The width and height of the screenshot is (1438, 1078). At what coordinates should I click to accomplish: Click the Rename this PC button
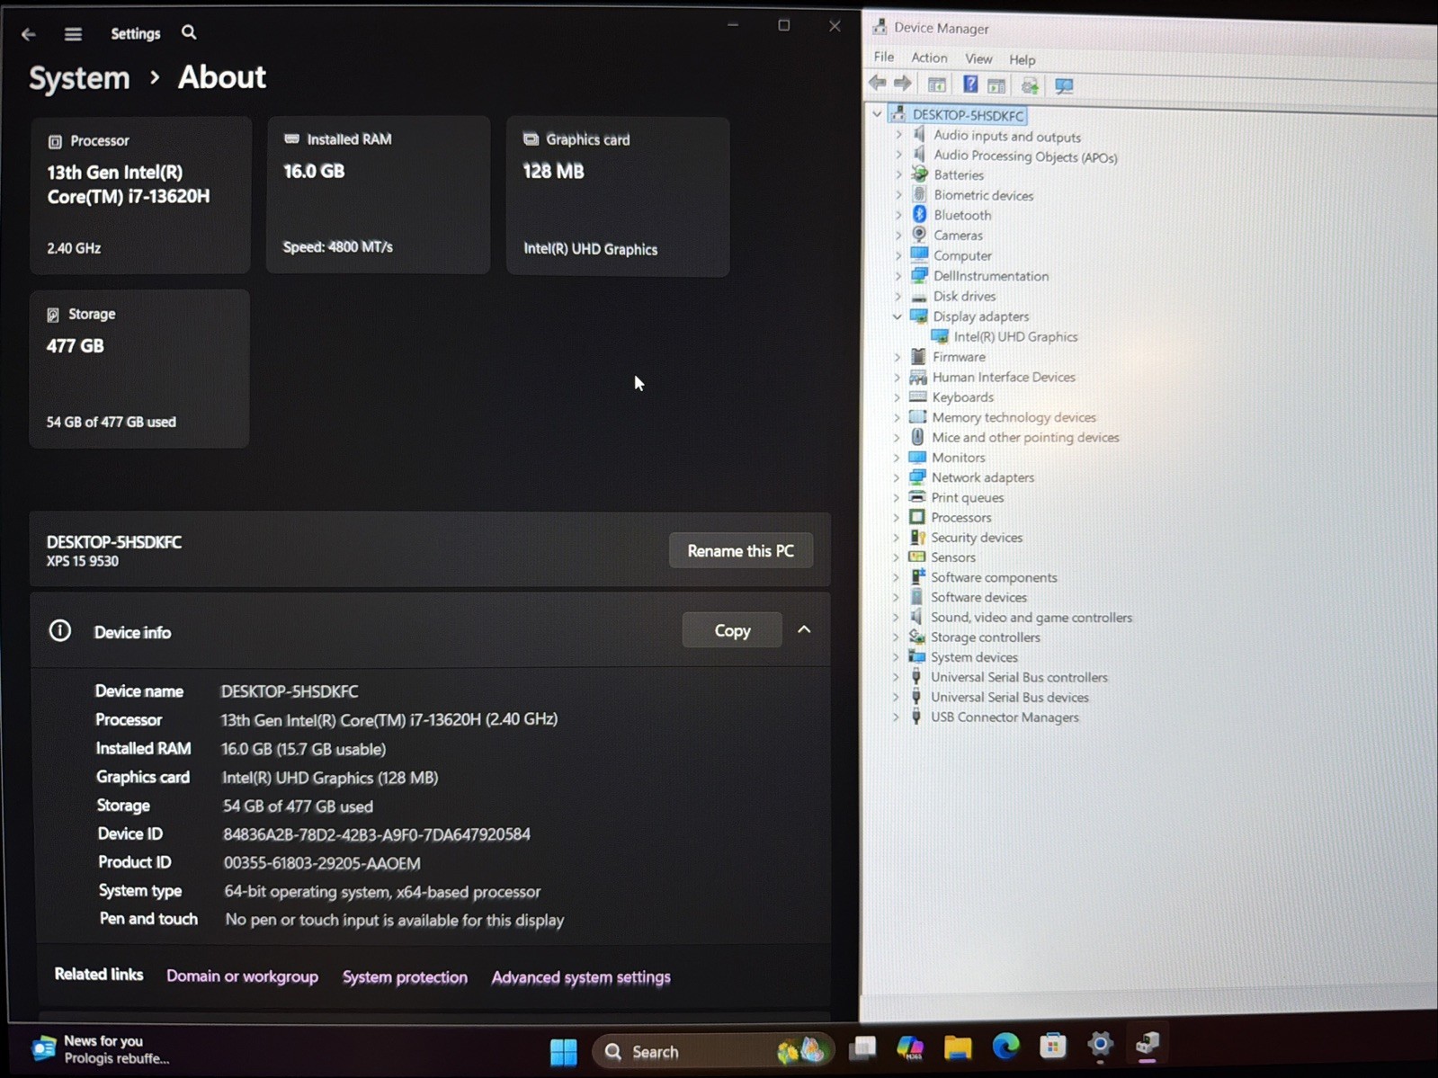point(740,550)
